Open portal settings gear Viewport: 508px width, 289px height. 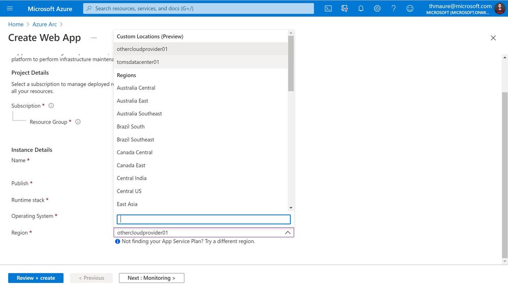[x=377, y=9]
